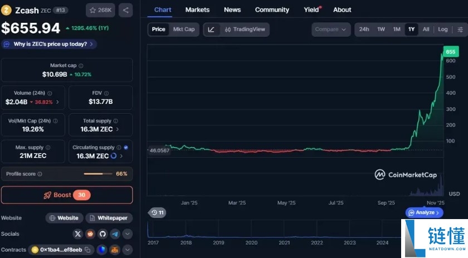Click the 655 current price marker
Viewport: 468px width, 258px height.
click(x=451, y=52)
